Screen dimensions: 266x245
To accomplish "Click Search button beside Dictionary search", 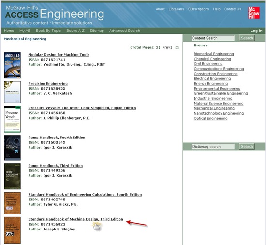I will tap(247, 147).
